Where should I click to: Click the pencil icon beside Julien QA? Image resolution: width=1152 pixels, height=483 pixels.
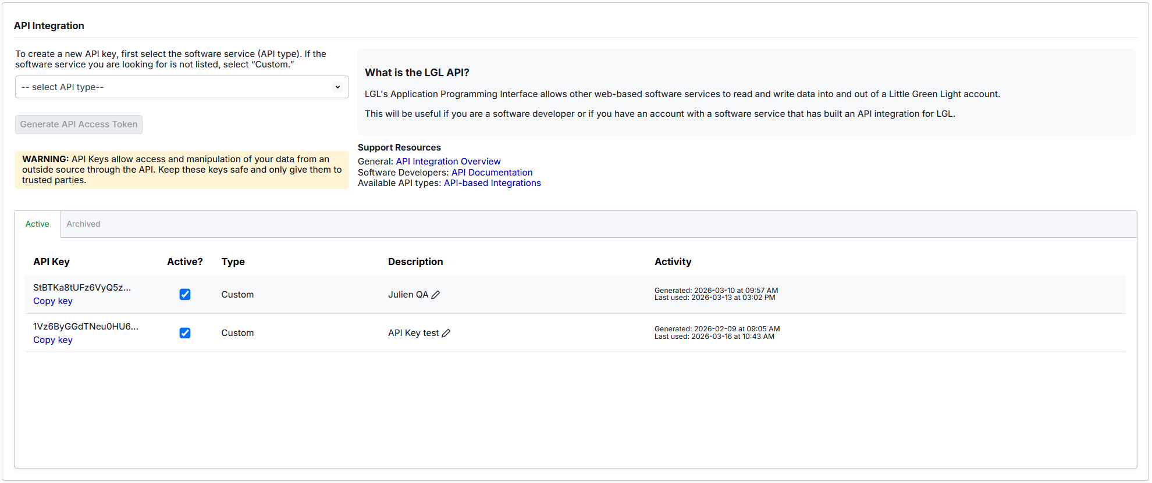pos(436,295)
